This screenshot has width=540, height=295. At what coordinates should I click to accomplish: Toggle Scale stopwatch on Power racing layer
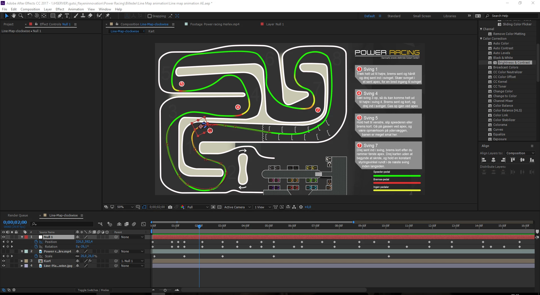(x=36, y=256)
